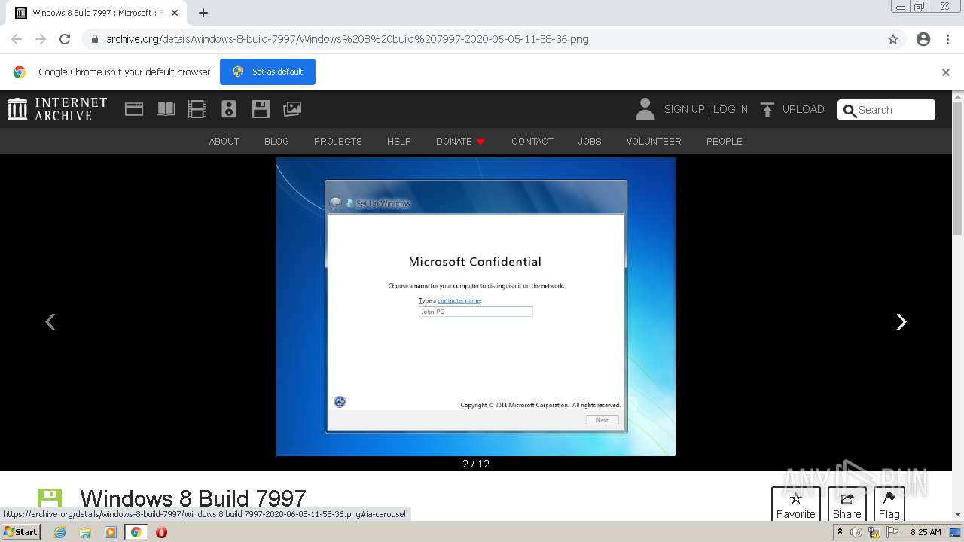Open Windows Explorer folder in taskbar
This screenshot has height=542, width=964.
85,532
